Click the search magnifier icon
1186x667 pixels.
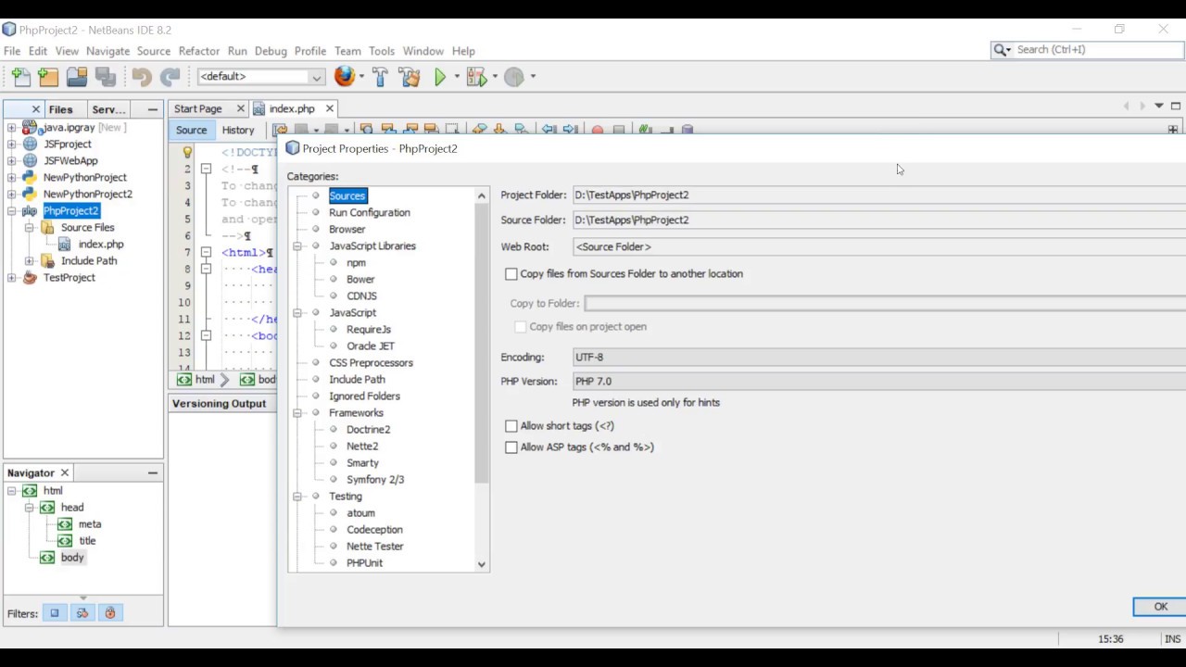coord(1001,50)
